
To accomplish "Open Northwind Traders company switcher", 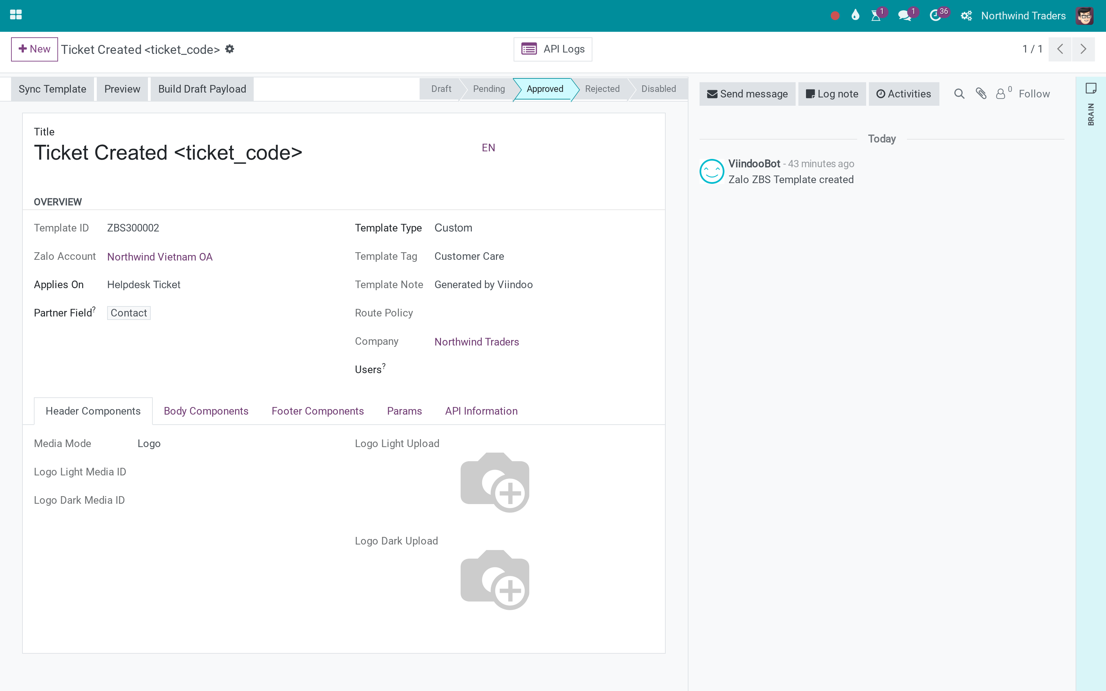I will pos(1023,16).
